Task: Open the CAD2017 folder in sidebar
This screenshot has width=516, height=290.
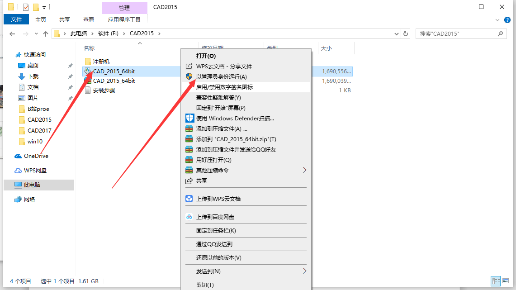Action: coord(35,131)
